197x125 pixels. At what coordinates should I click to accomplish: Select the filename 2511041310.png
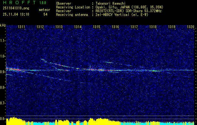click(16, 8)
